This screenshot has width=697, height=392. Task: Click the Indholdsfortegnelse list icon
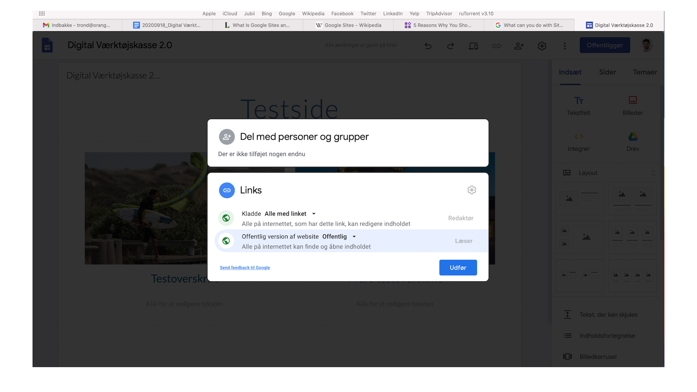(567, 335)
